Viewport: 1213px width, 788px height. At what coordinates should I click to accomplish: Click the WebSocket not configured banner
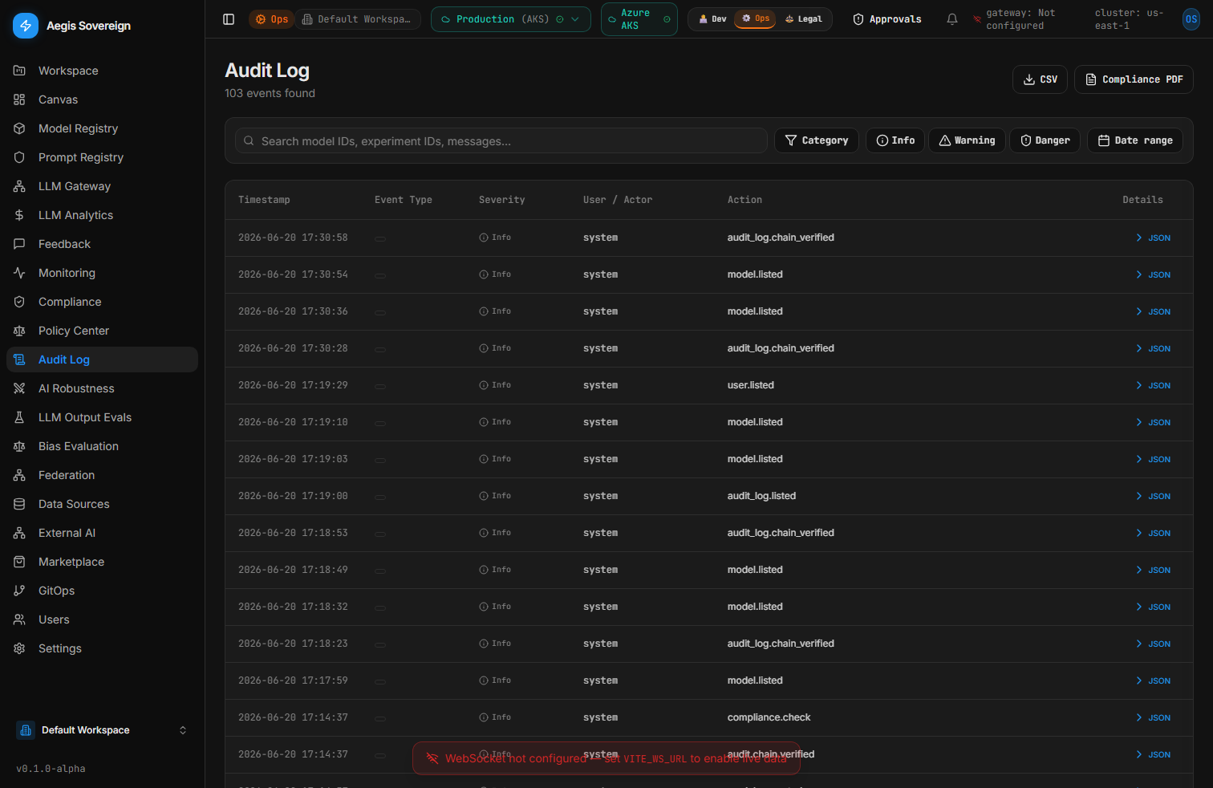606,758
